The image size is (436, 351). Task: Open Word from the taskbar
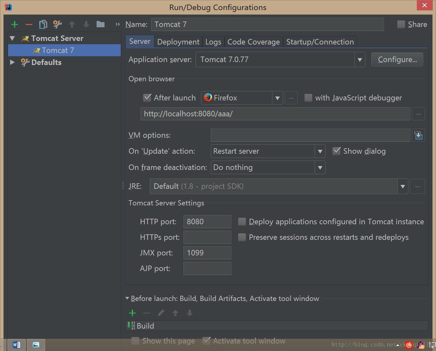tap(17, 344)
